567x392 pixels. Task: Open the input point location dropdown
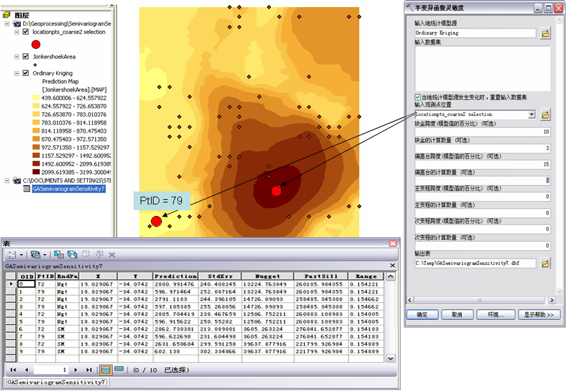(x=532, y=115)
